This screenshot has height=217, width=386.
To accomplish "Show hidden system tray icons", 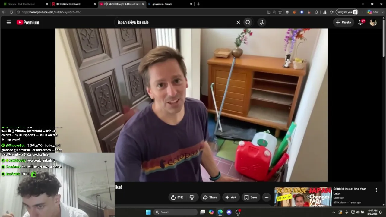I will point(334,212).
